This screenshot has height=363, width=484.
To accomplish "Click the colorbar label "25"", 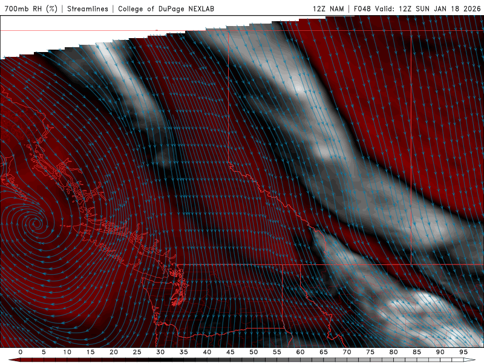I will pyautogui.click(x=137, y=352).
